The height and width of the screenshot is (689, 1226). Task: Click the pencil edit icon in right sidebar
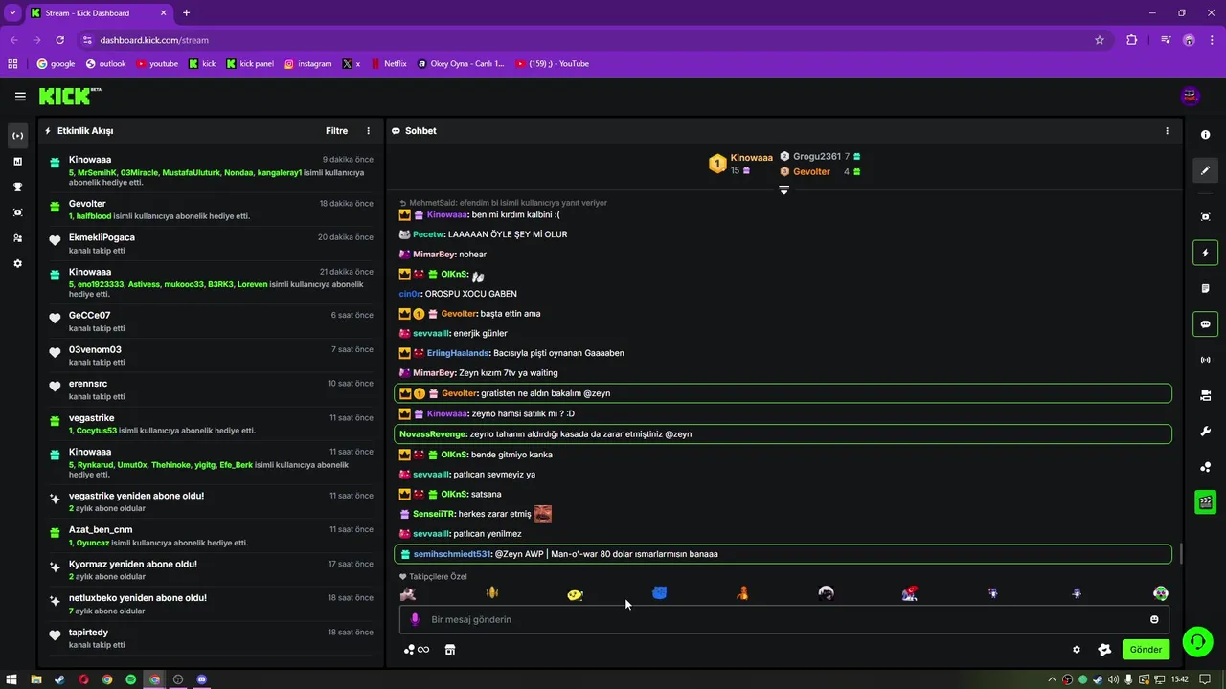(x=1205, y=170)
